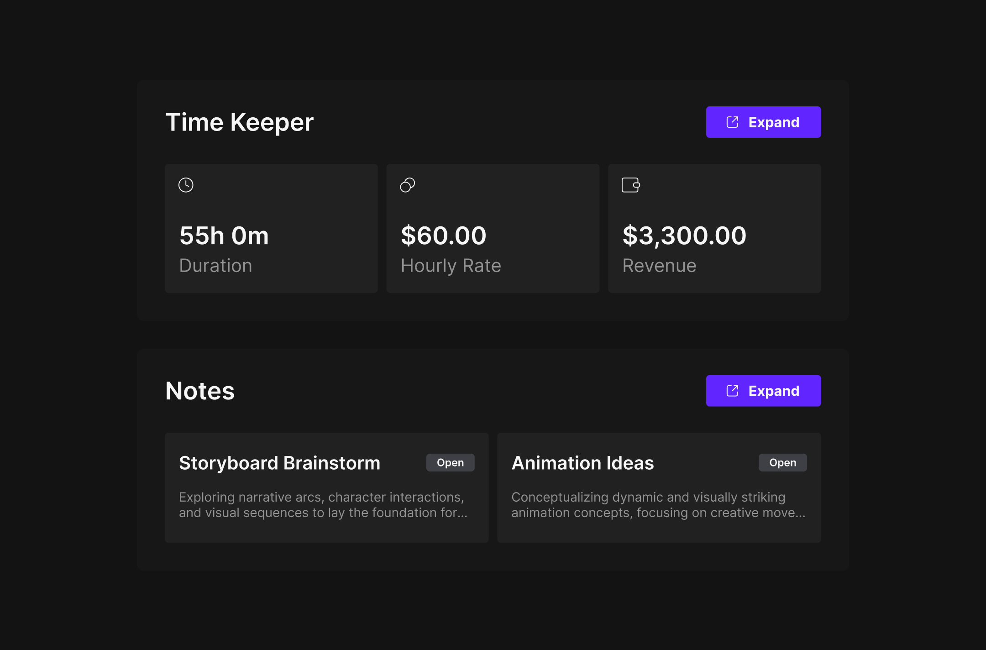
Task: Click external-link icon in Time Keeper Expand button
Action: click(732, 122)
